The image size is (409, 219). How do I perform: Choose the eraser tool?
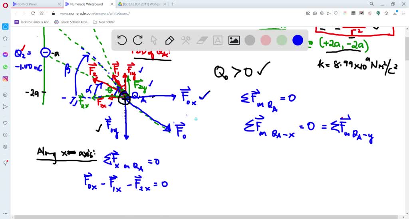203,40
